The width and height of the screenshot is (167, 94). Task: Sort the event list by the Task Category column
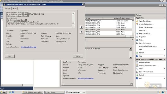click(x=126, y=19)
